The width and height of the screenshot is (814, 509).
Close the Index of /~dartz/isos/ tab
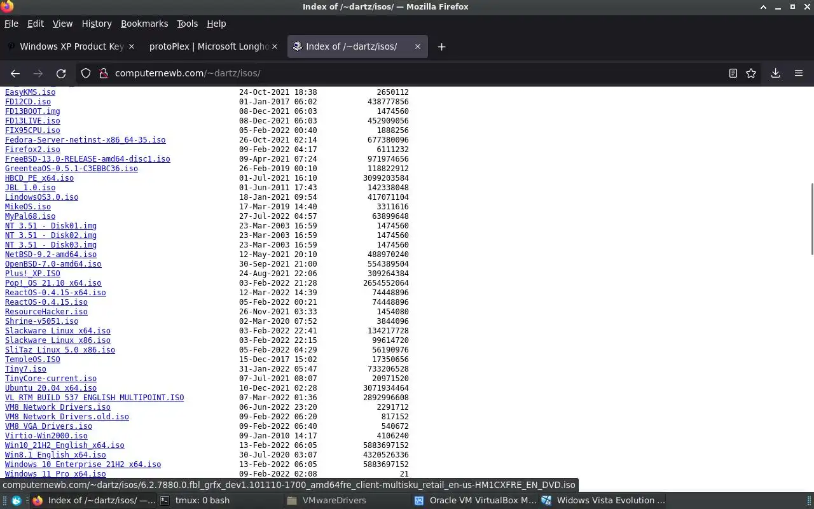[x=418, y=46]
